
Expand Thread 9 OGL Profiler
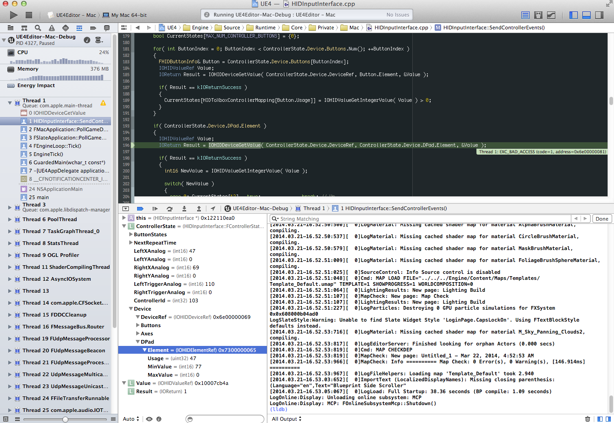(x=11, y=255)
